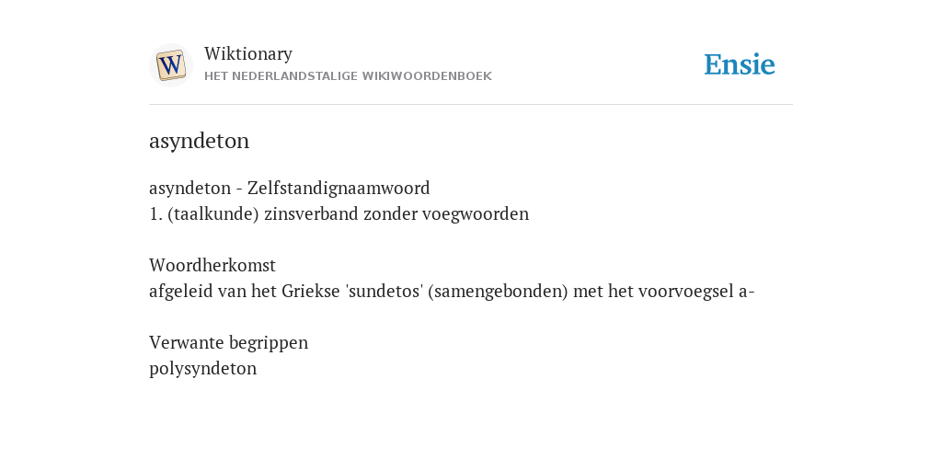Viewport: 942px width, 471px height.
Task: Click the 'asyndeton - Zelfstandignaamwoord' line
Action: click(290, 188)
